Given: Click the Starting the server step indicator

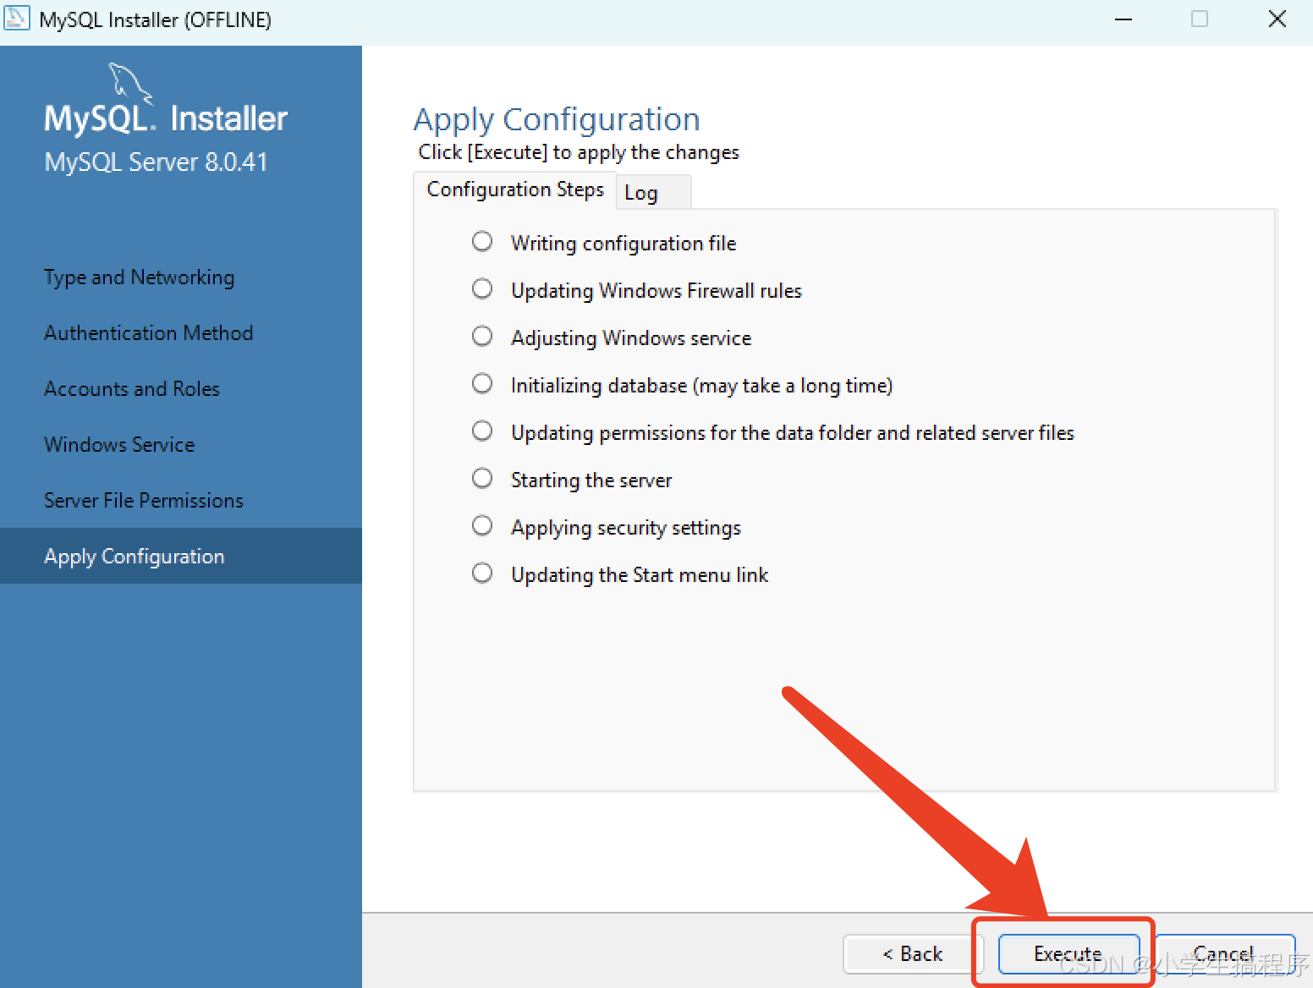Looking at the screenshot, I should [482, 479].
